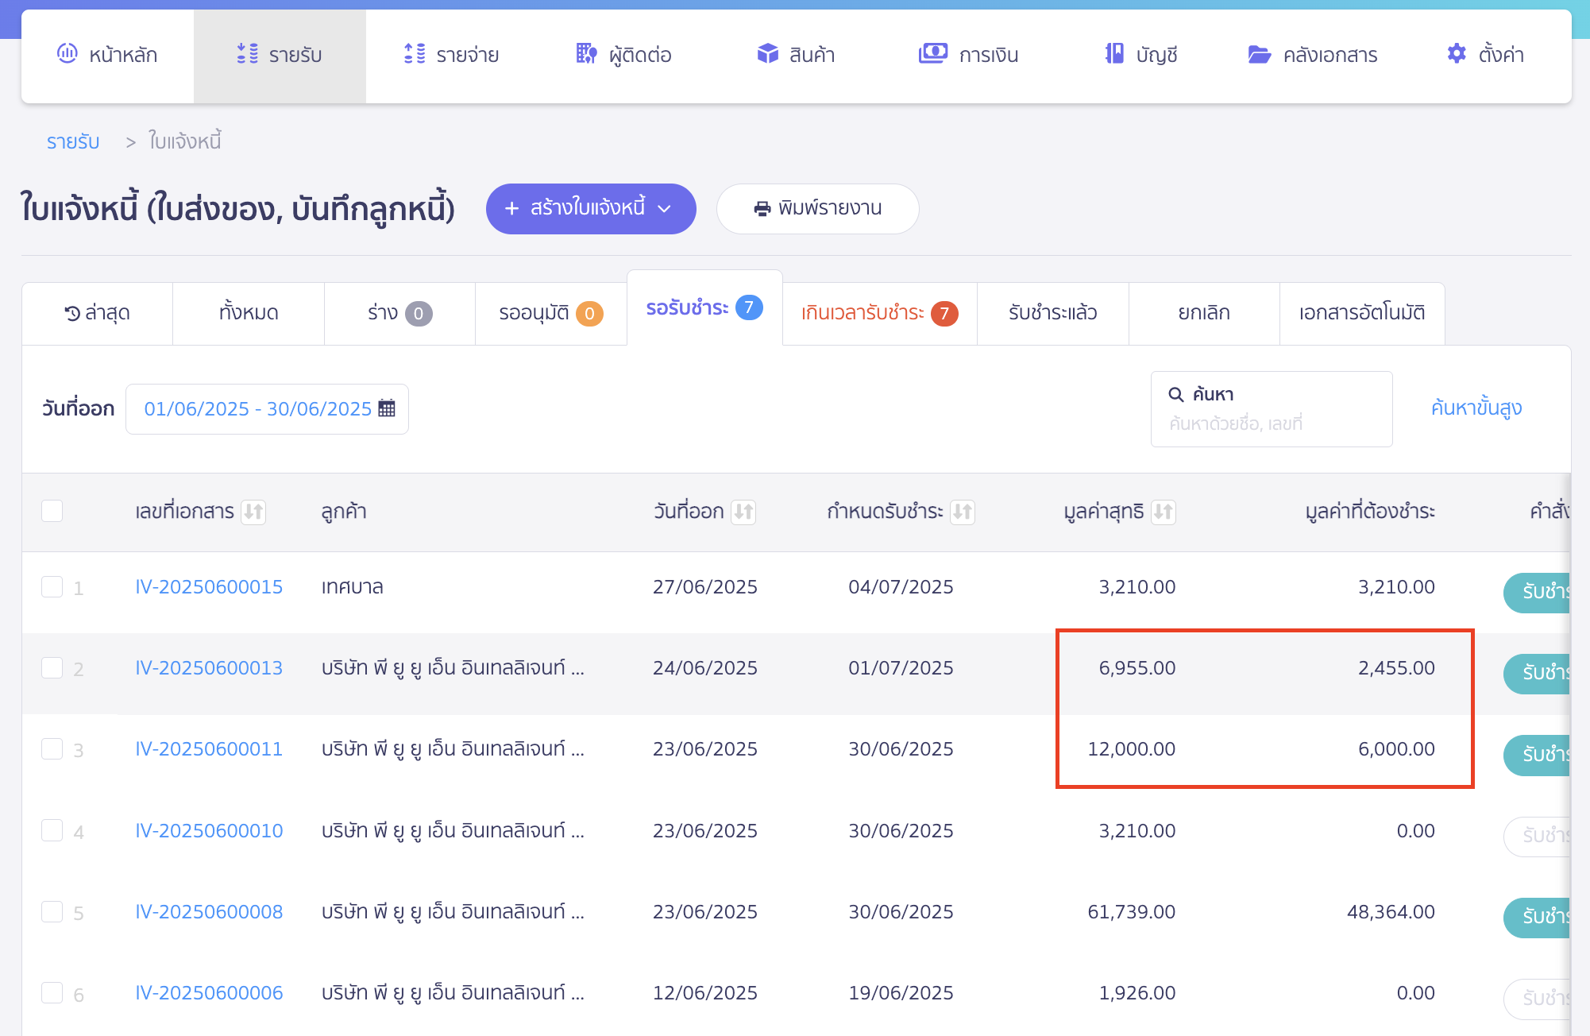Check the box for invoice IV-20250600015
The image size is (1590, 1036).
[52, 587]
